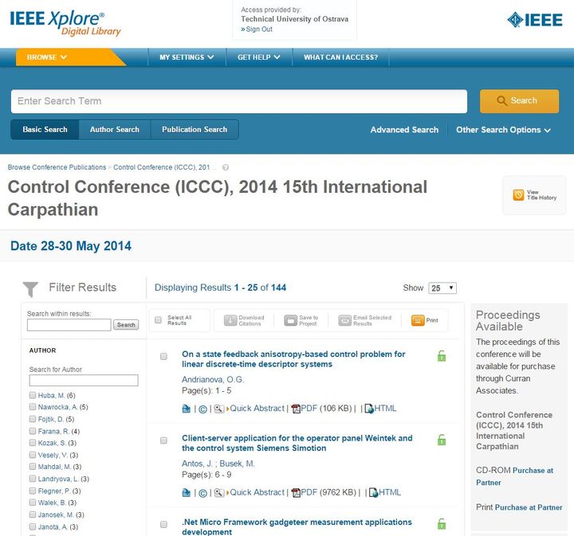
Task: Tick author filter Flegner, P. (3)
Action: pyautogui.click(x=33, y=491)
